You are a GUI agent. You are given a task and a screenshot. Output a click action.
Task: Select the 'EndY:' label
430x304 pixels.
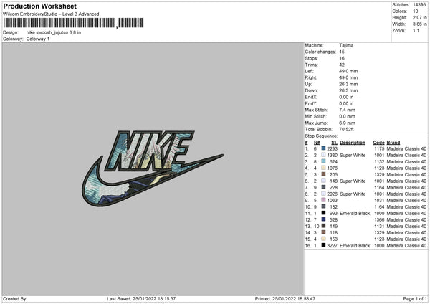(311, 103)
